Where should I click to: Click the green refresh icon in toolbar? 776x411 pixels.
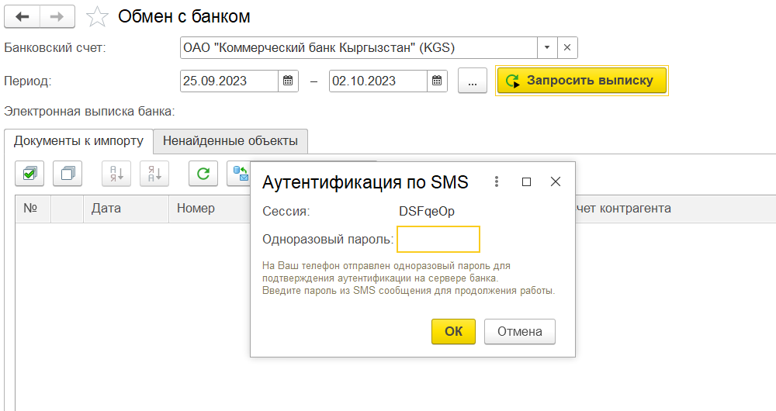coord(203,174)
